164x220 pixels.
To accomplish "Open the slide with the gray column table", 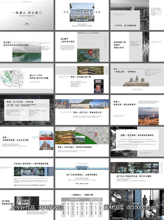I will (x=82, y=205).
